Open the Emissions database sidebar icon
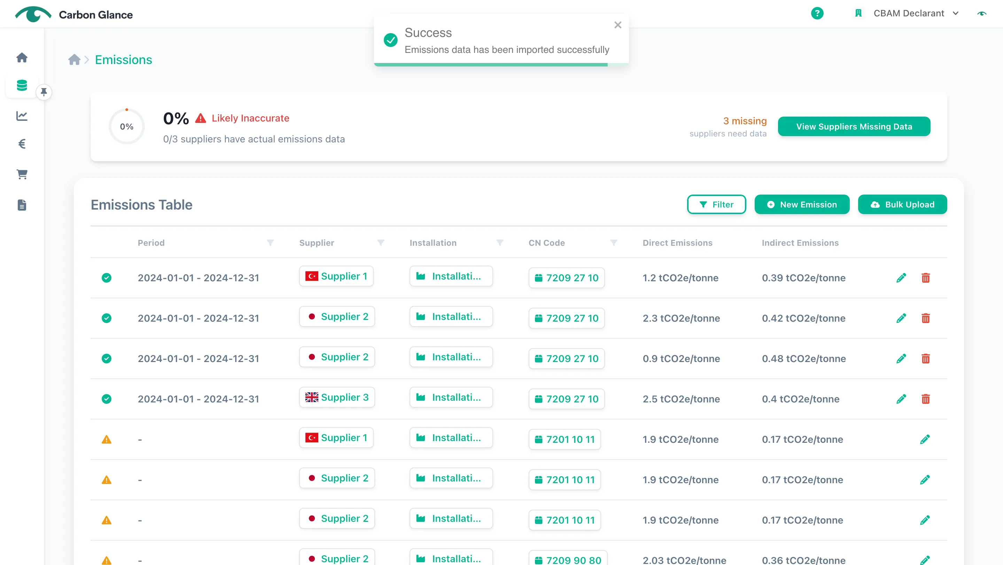1003x565 pixels. pos(22,85)
